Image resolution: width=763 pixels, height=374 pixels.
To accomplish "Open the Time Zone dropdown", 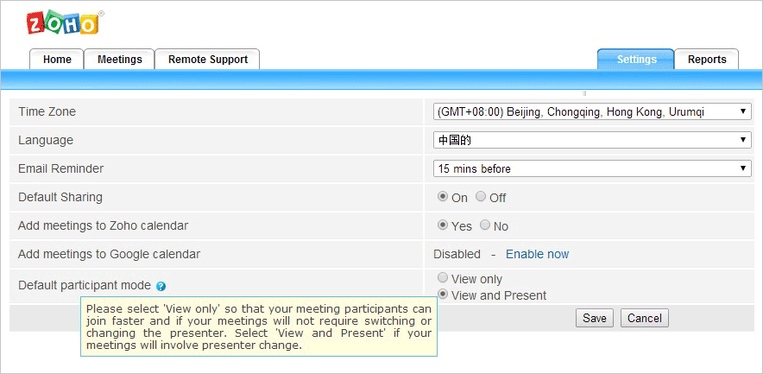I will point(592,111).
